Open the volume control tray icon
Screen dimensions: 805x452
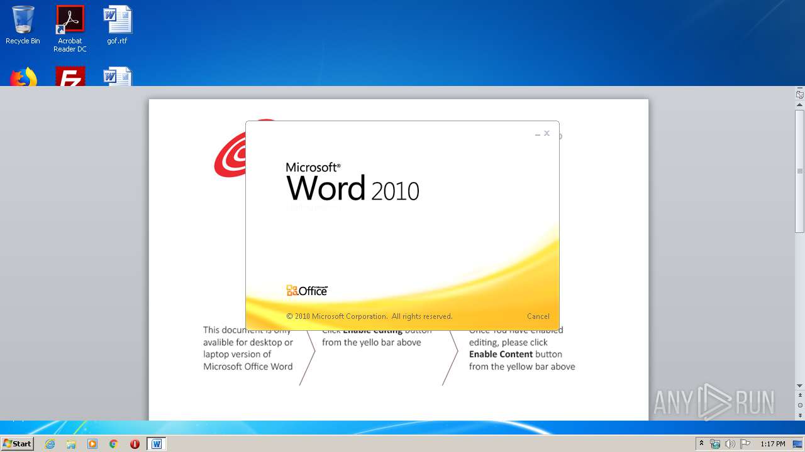click(730, 444)
